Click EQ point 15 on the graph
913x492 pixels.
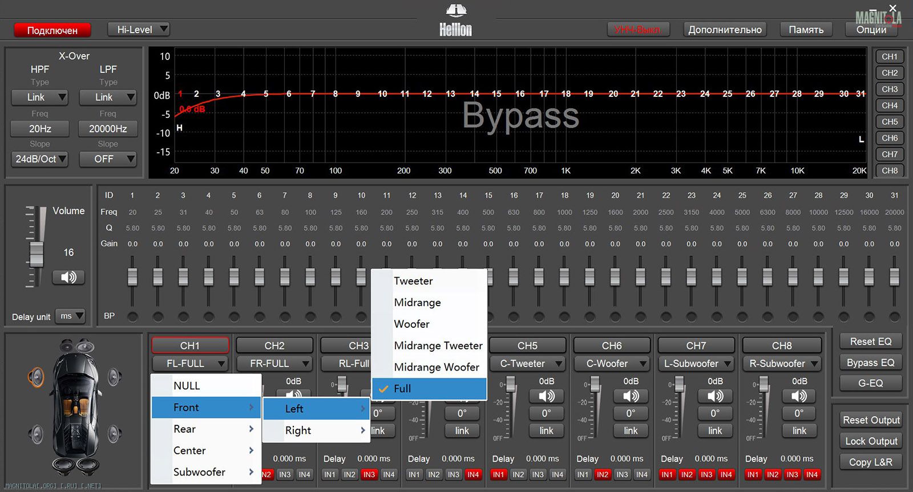click(496, 93)
